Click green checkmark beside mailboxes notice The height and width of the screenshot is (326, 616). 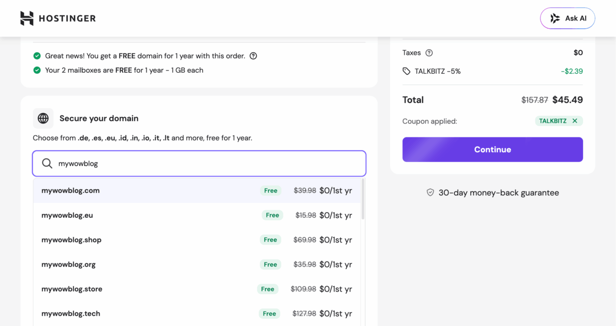[37, 70]
